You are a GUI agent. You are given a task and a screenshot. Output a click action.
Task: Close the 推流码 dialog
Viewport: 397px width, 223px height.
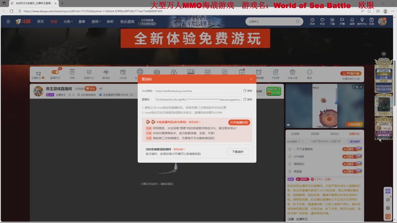click(x=251, y=79)
